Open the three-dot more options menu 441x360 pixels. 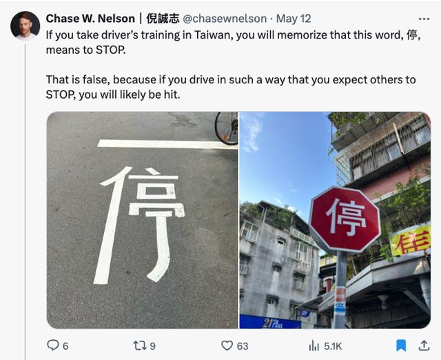[x=424, y=19]
